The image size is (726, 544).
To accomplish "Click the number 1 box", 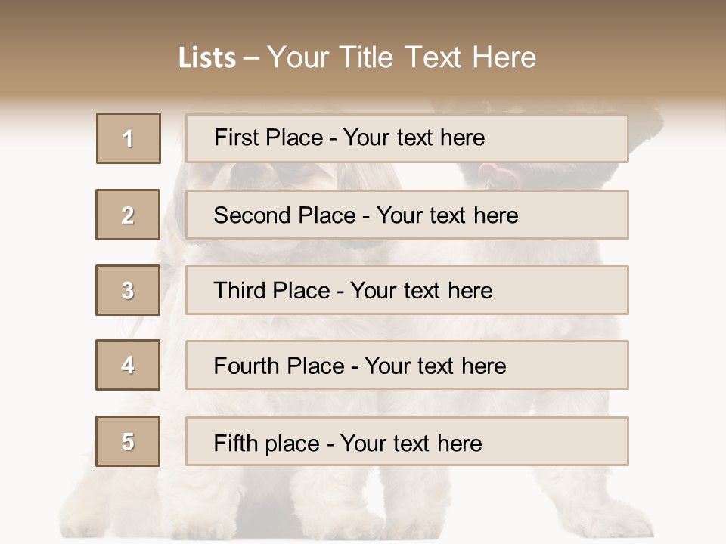I will click(129, 138).
